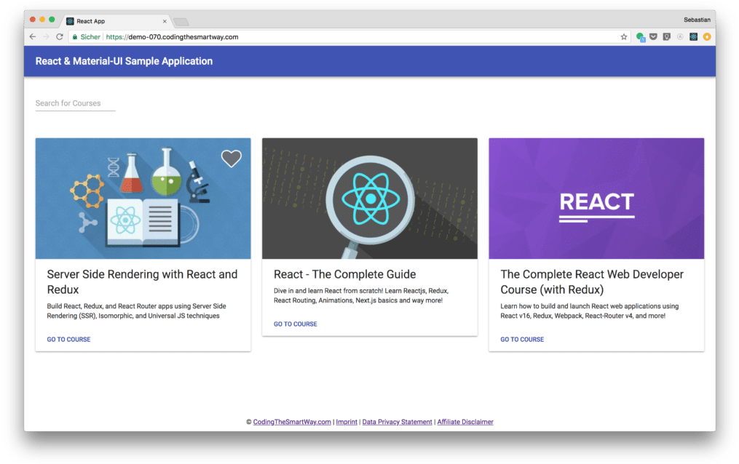
Task: Click the back navigation arrow
Action: [x=32, y=36]
